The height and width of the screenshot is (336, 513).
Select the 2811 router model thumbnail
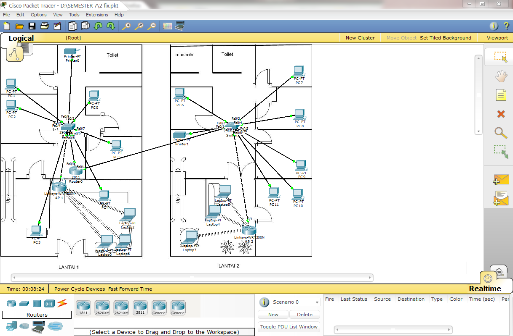140,307
